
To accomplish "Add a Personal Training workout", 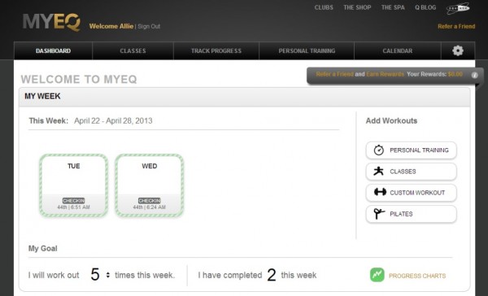I will [x=411, y=150].
